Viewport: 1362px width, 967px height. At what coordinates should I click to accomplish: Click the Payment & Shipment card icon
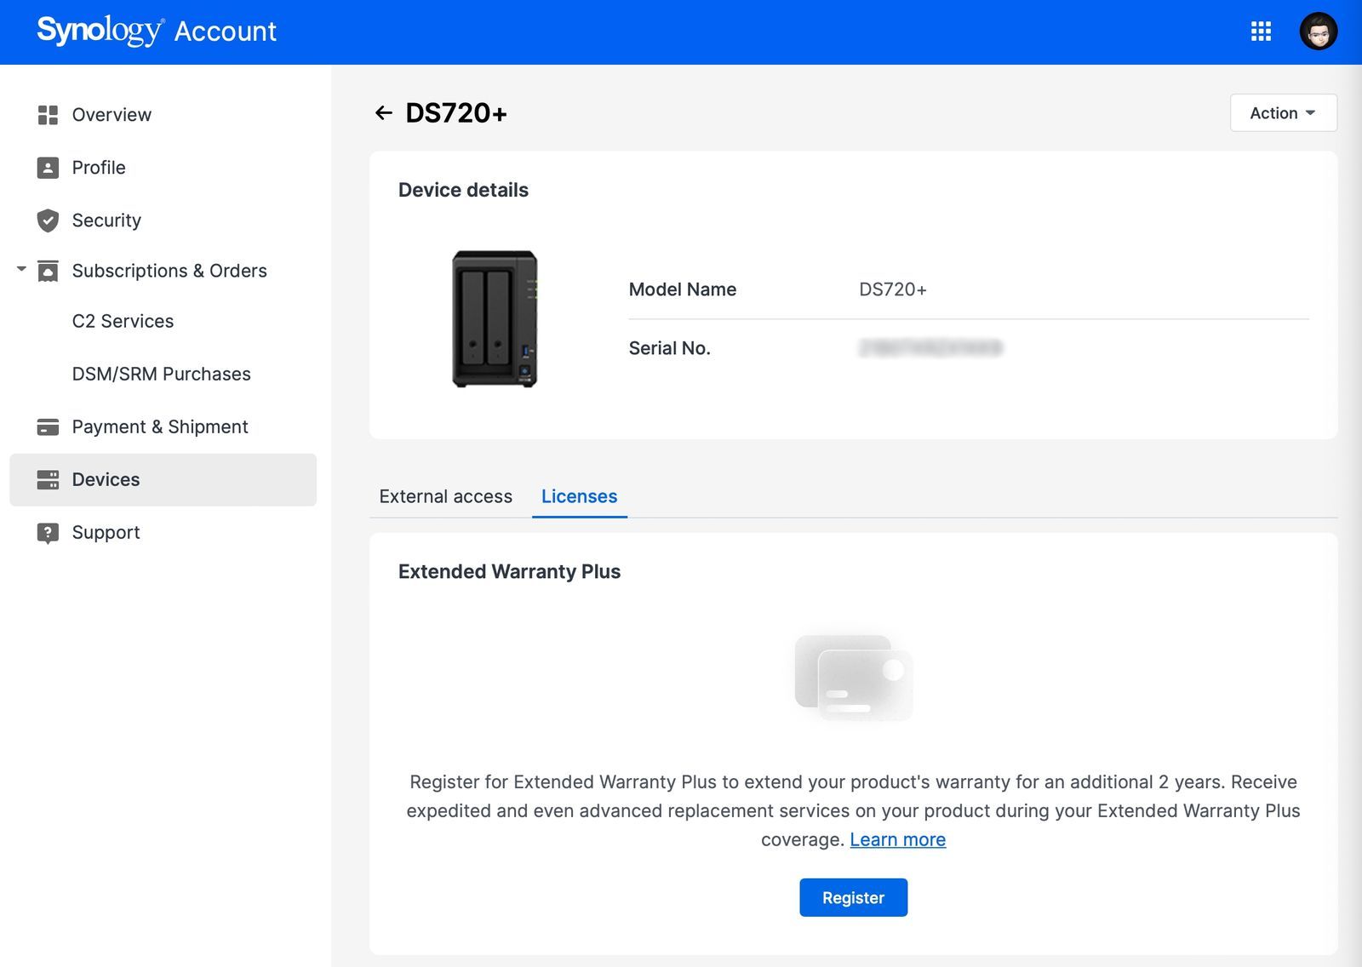coord(48,426)
